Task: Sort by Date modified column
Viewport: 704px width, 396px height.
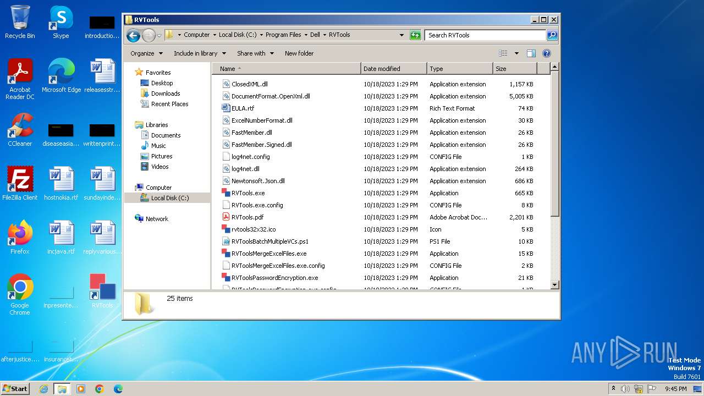Action: coord(394,69)
